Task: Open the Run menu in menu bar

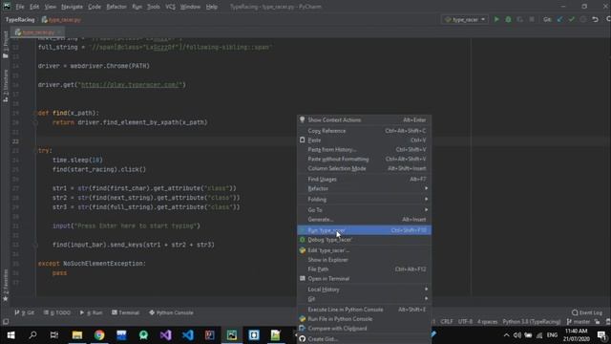Action: click(x=137, y=7)
